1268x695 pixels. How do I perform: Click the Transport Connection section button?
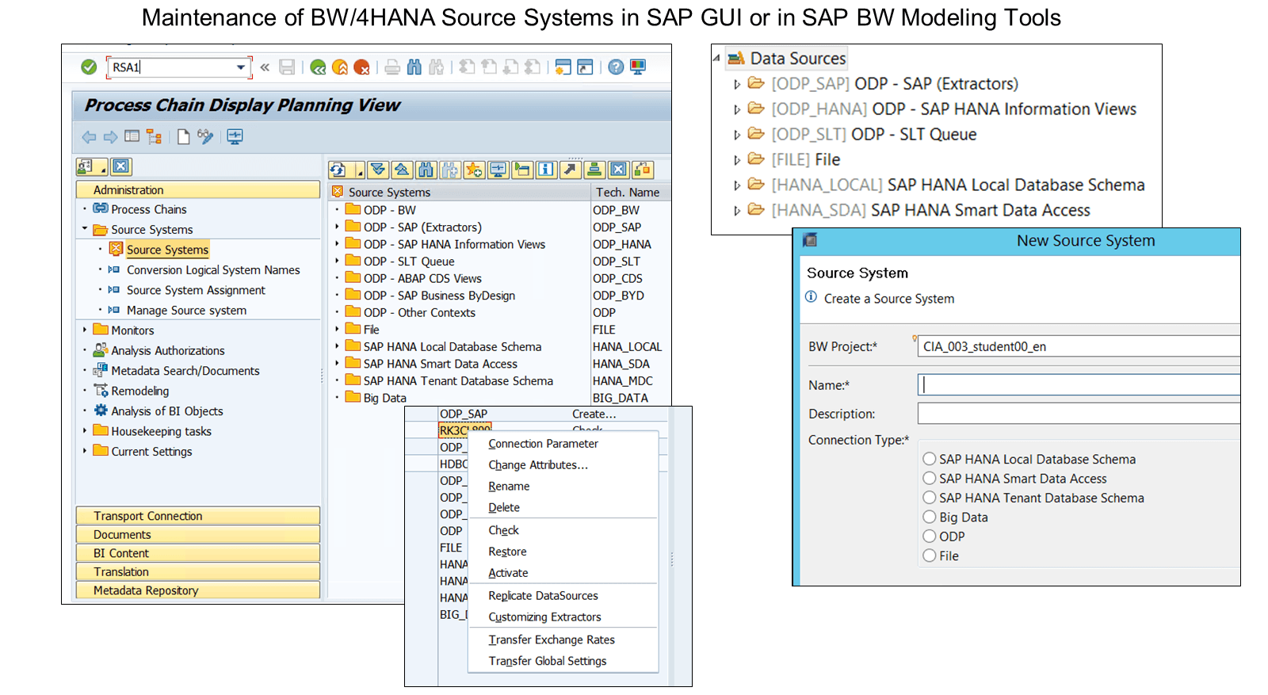[198, 516]
